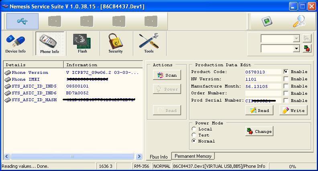The width and height of the screenshot is (318, 171).
Task: Click the Phone Version row label
Action: tap(30, 73)
